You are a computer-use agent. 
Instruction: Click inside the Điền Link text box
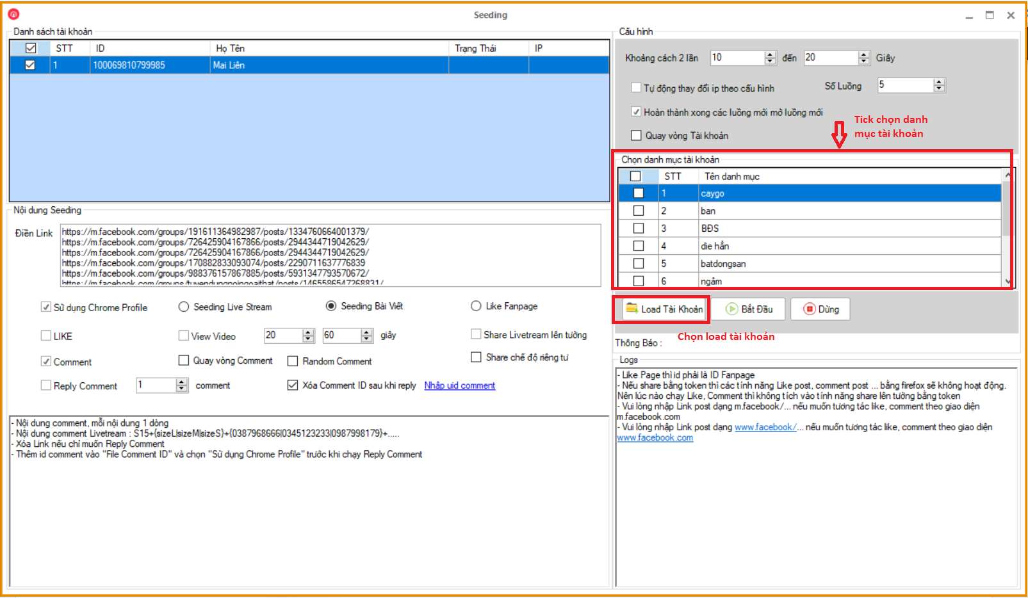coord(330,255)
